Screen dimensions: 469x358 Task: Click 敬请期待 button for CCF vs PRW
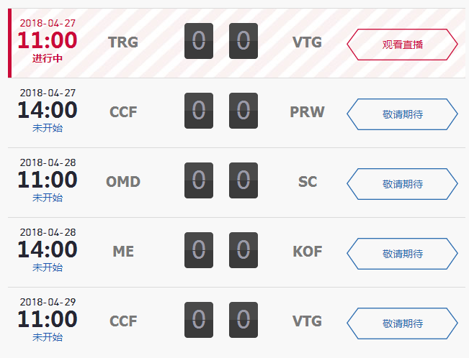(x=402, y=114)
